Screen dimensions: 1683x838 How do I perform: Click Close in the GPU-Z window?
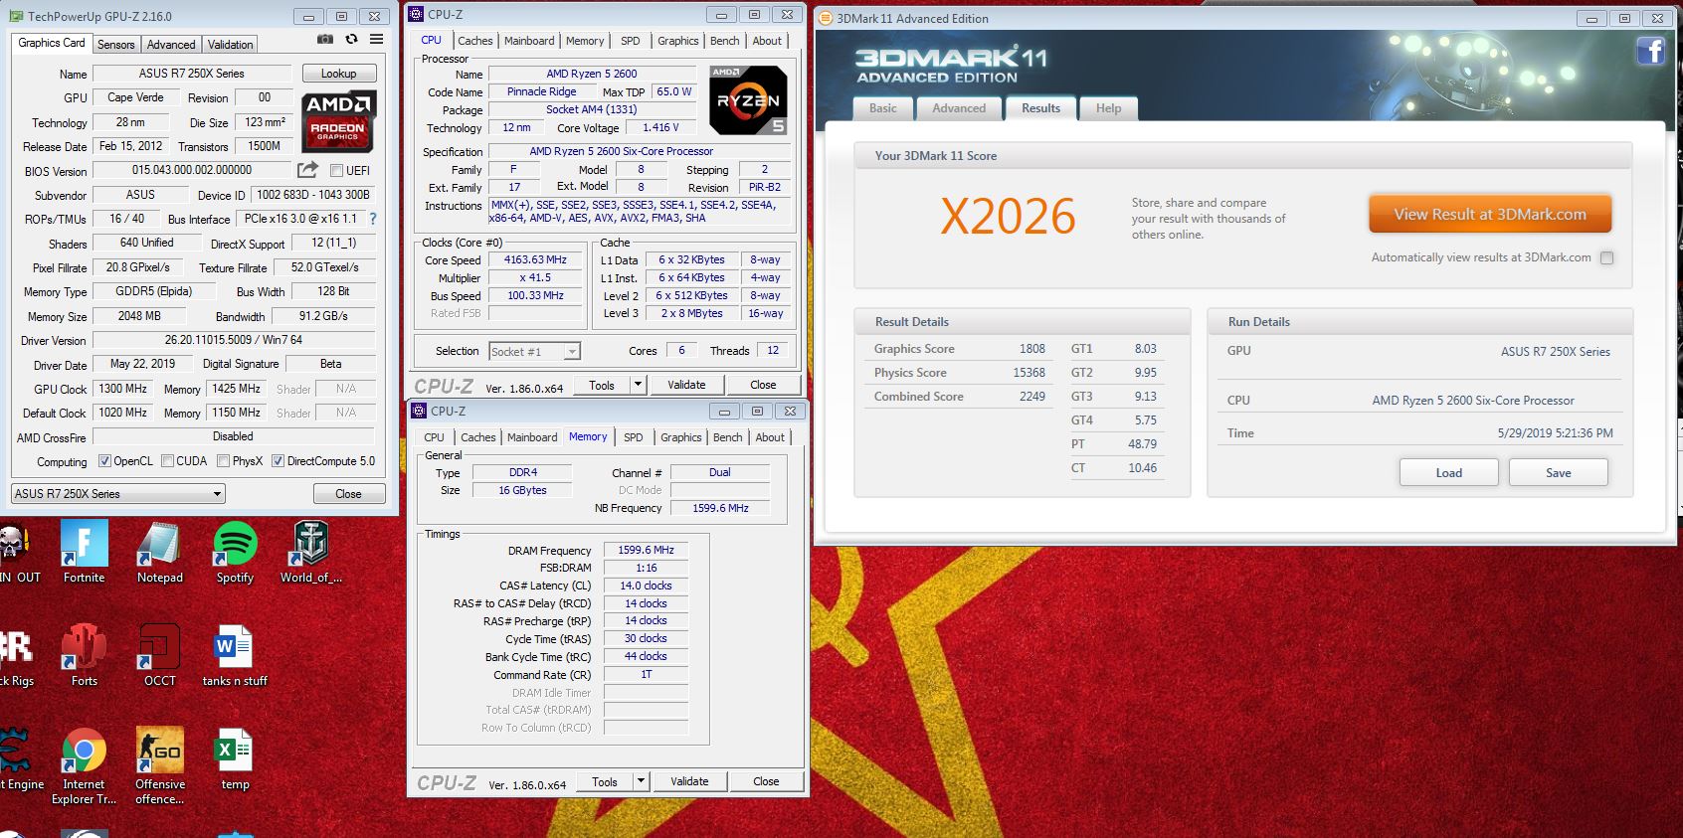point(348,494)
